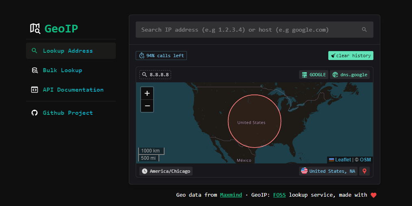Click the 8.8.8.8 history search chip

click(155, 75)
